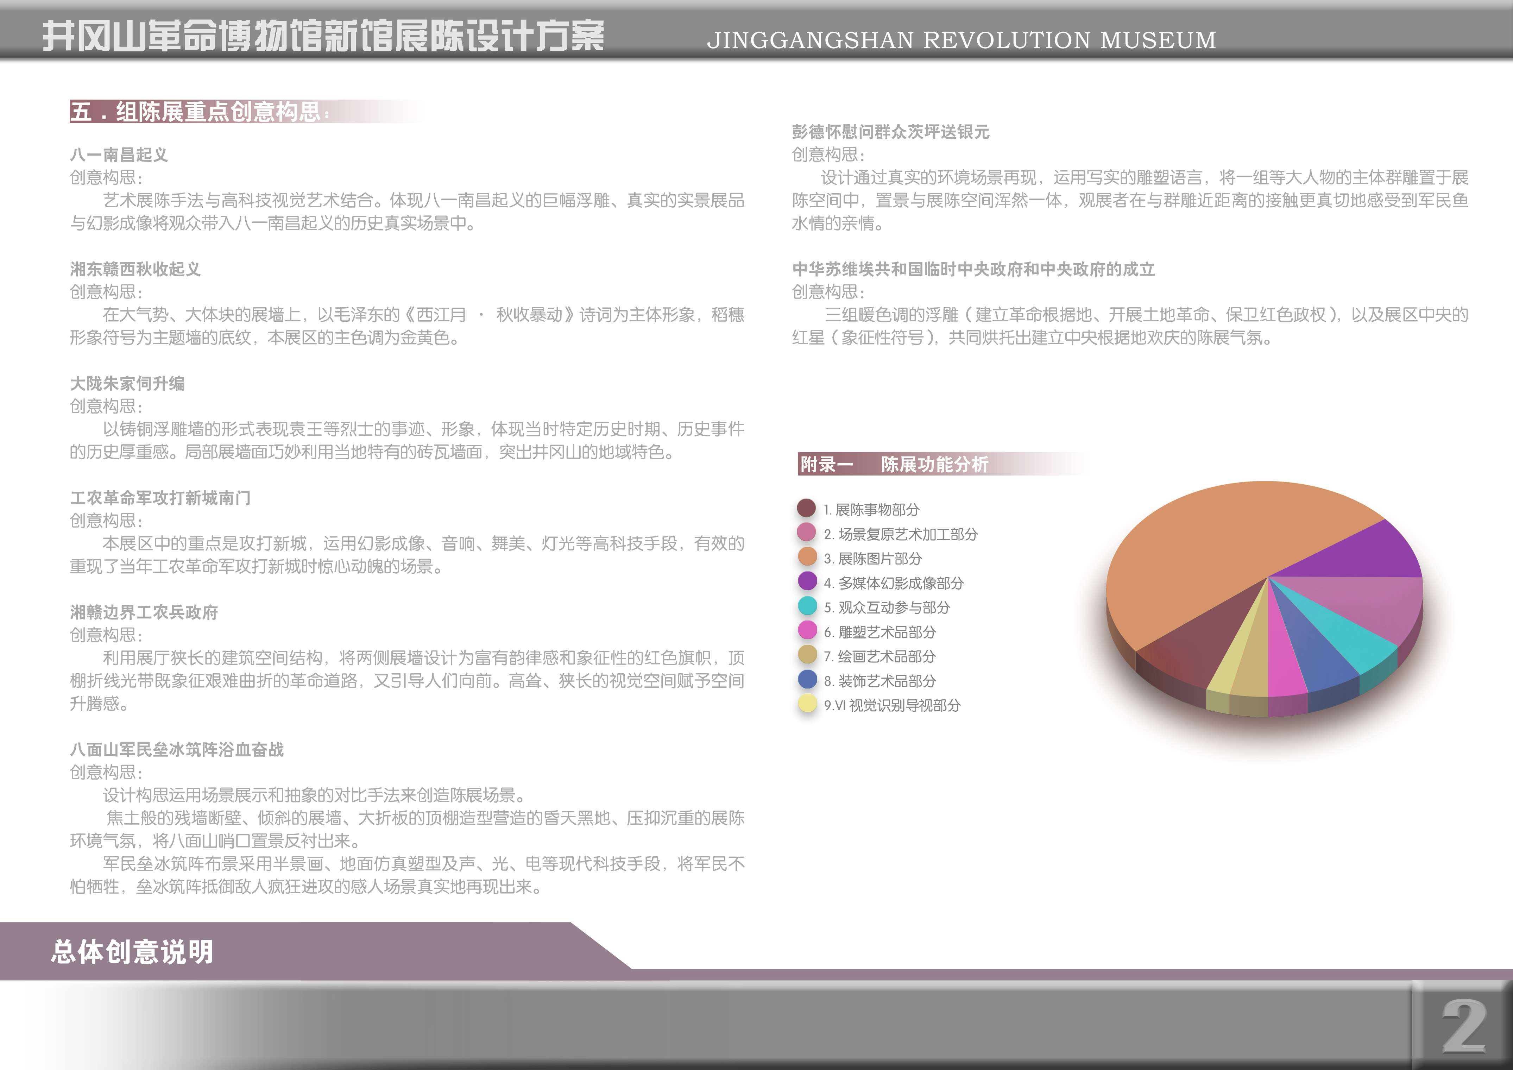Click the subheading 工农革命军攻打新城南门
This screenshot has width=1513, height=1070.
[x=160, y=498]
